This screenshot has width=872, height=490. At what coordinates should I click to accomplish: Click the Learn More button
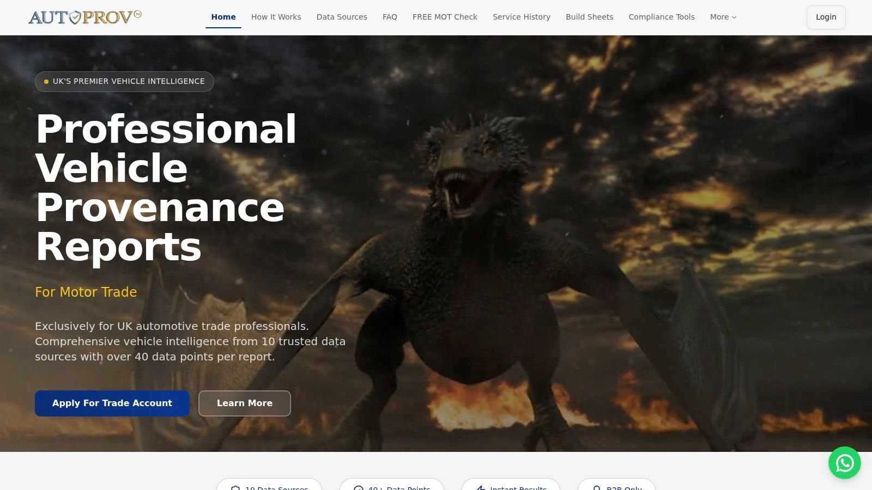coord(245,403)
